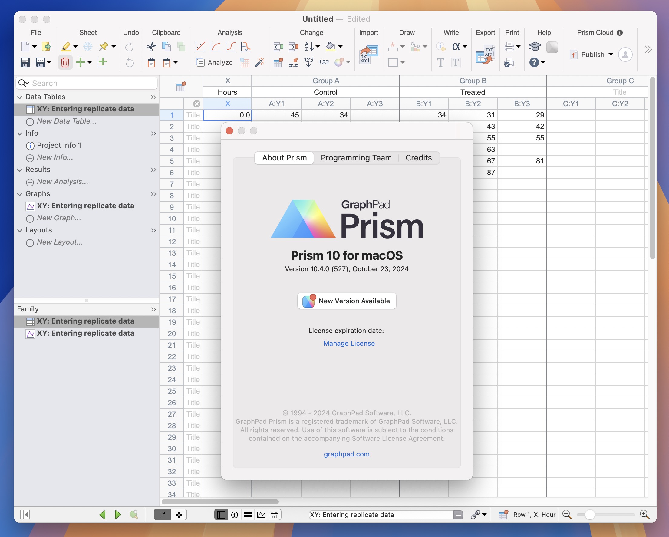Switch to the Programming Team tab
The width and height of the screenshot is (669, 537).
tap(356, 158)
